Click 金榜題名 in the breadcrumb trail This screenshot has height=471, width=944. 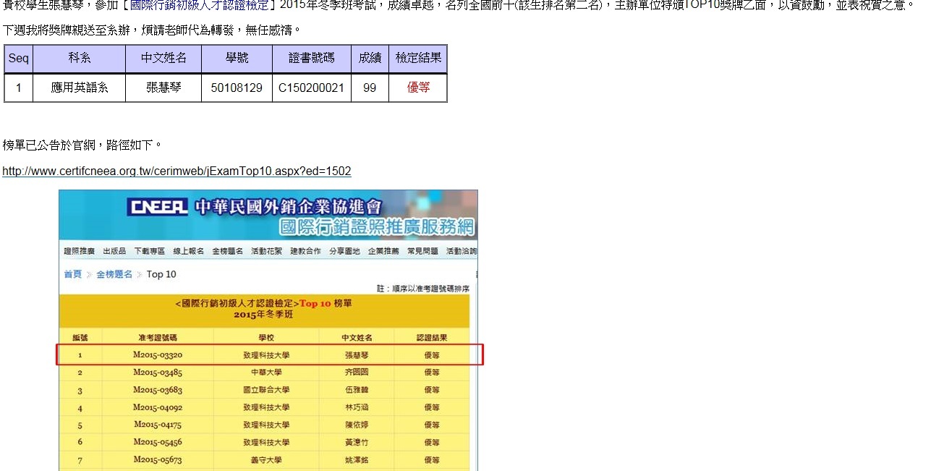114,274
